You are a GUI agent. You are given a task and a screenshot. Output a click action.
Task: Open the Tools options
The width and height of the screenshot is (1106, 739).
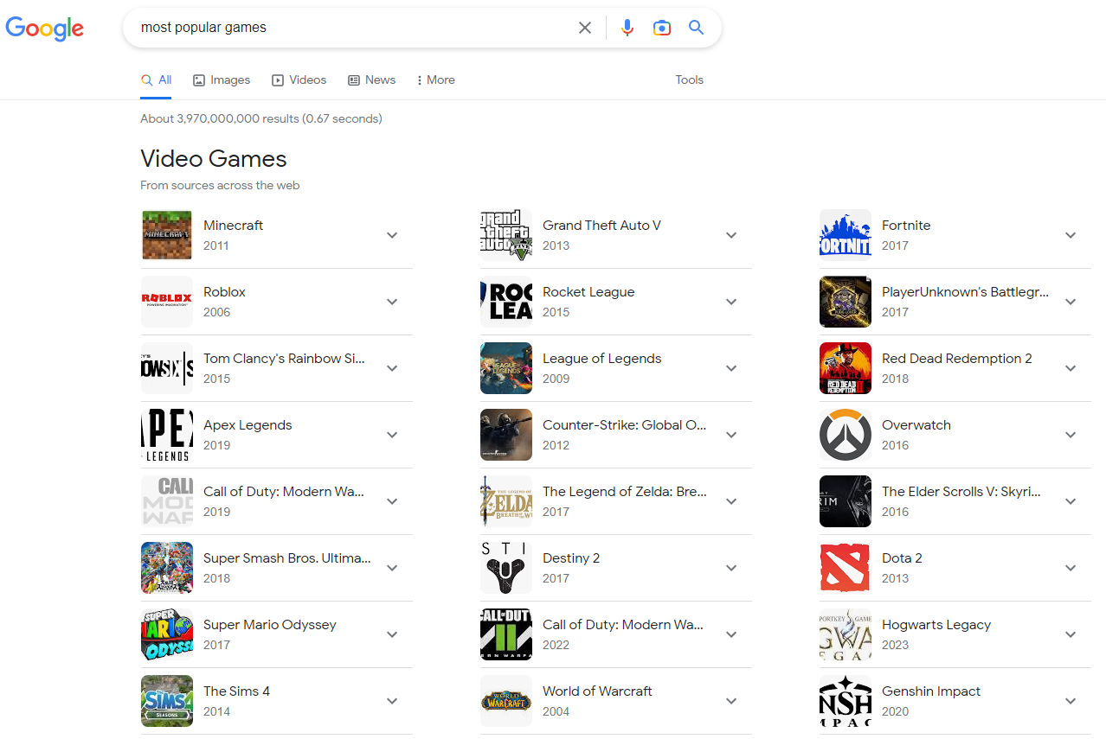[x=690, y=80]
